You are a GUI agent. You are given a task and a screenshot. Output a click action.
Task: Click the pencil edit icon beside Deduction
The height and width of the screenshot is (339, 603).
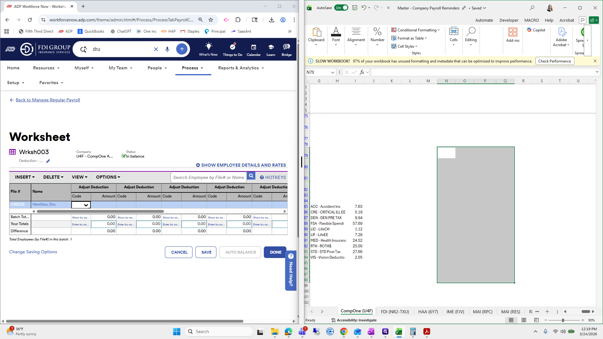(48, 161)
